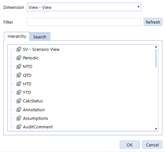Switch to the Search tab
The width and height of the screenshot is (165, 152).
coord(40,37)
